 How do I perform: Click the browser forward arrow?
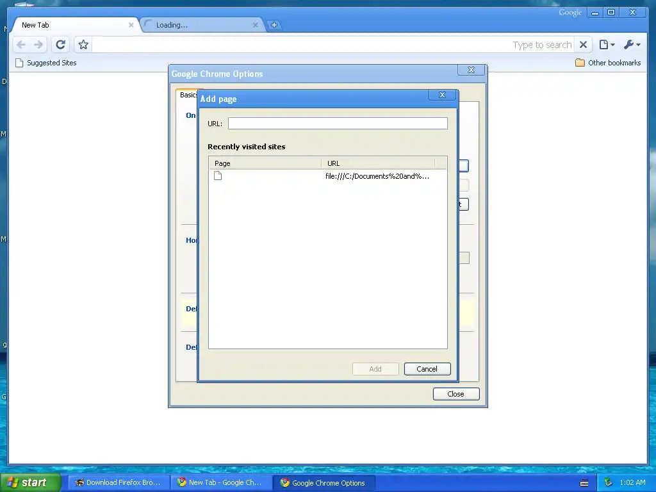pyautogui.click(x=38, y=45)
